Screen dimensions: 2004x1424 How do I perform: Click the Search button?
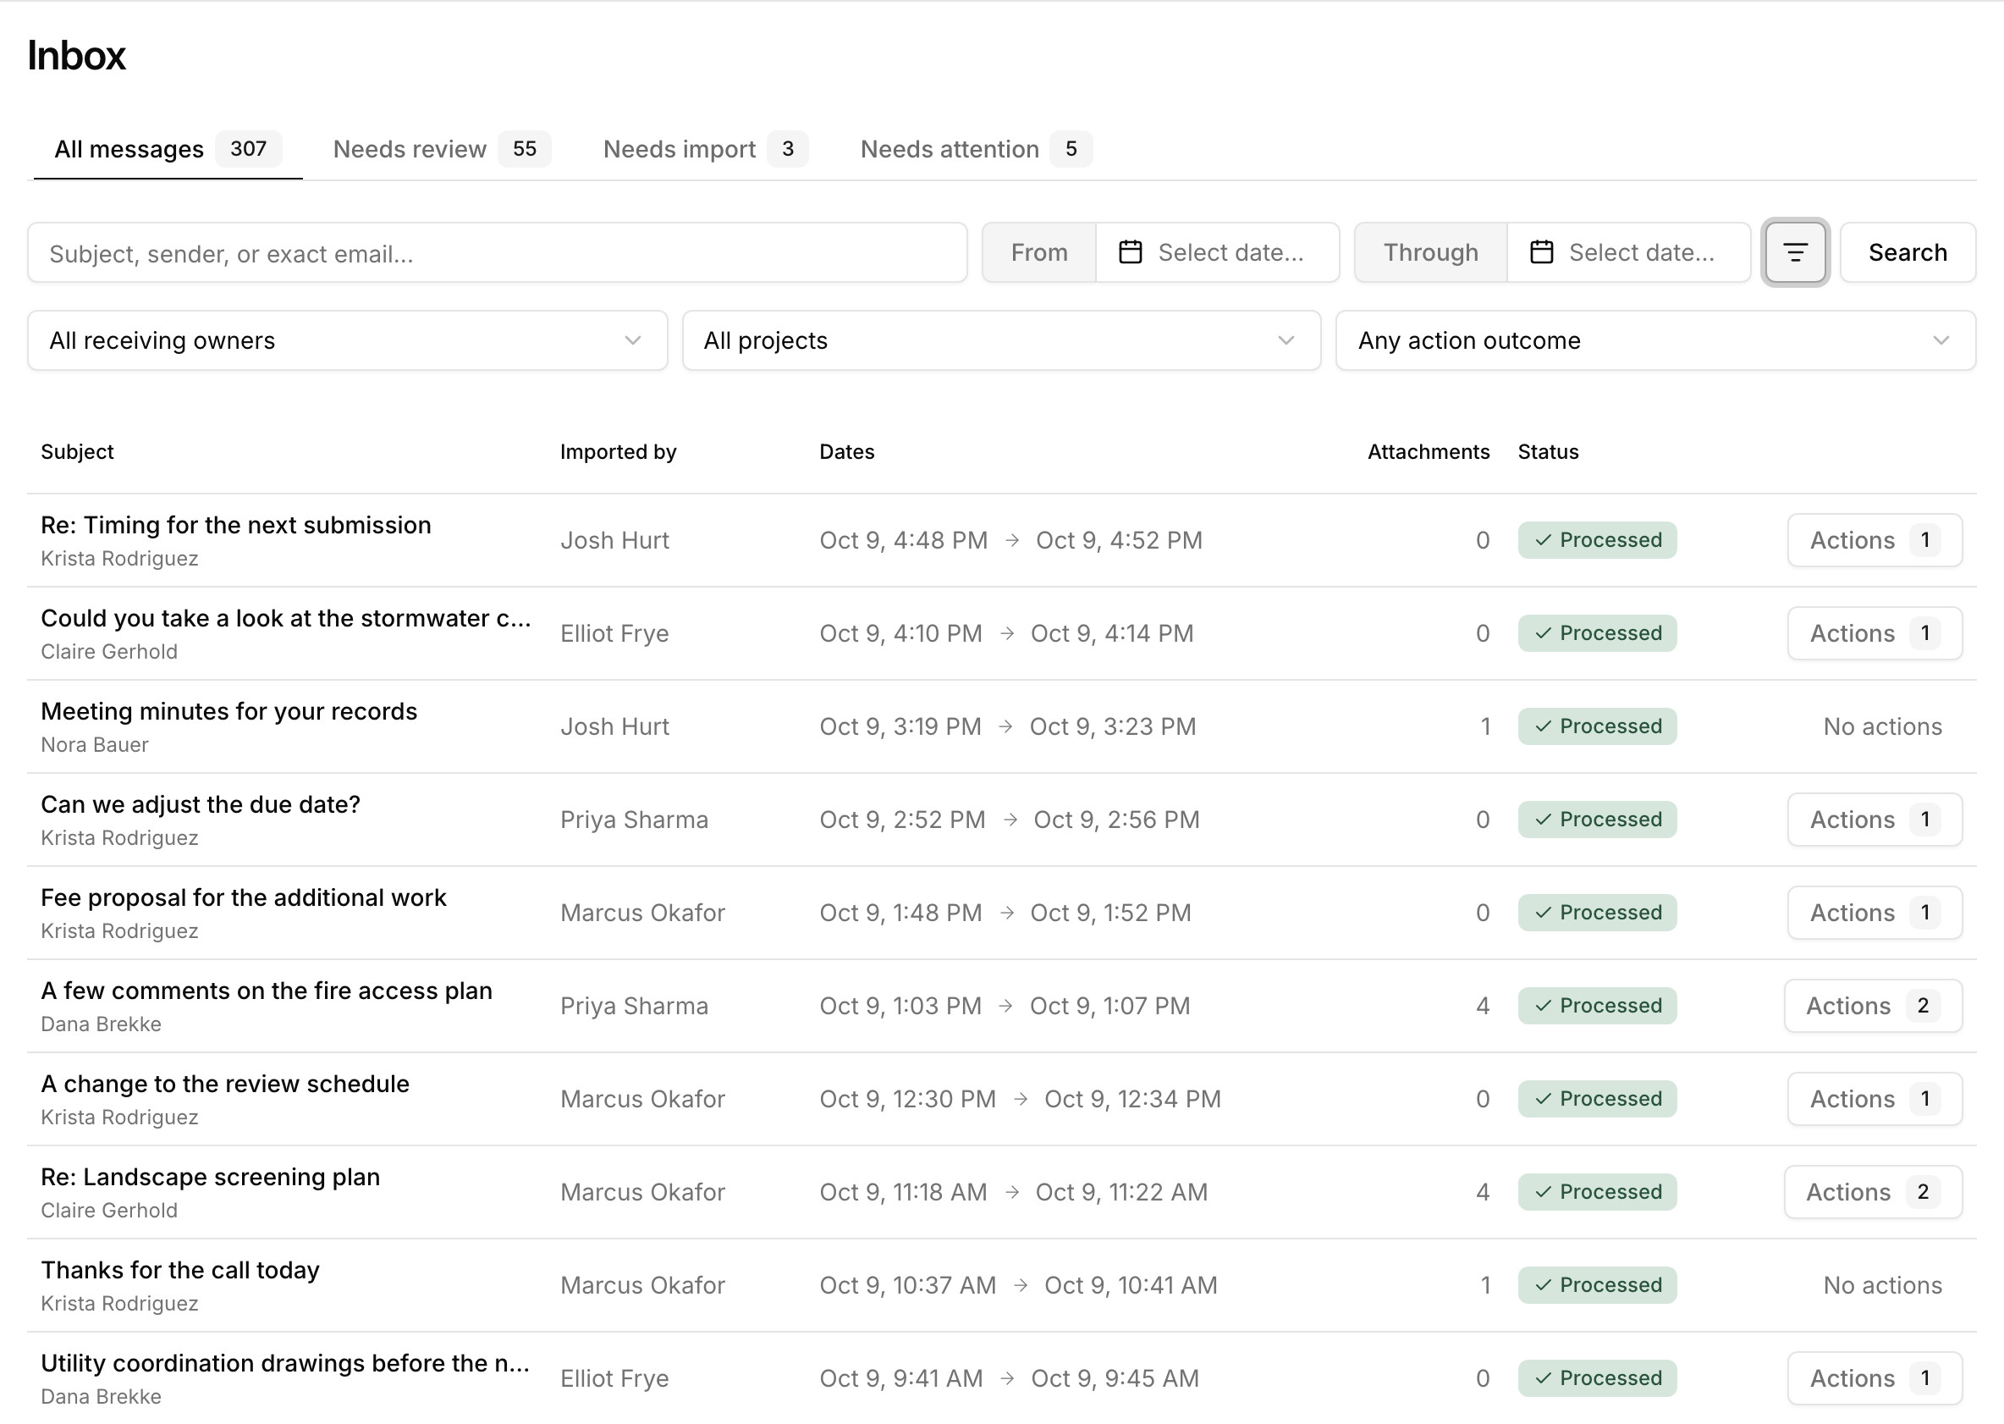point(1908,252)
